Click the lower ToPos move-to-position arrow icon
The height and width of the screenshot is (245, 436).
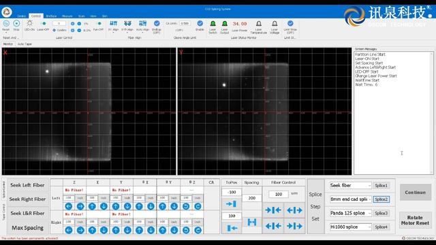click(232, 228)
